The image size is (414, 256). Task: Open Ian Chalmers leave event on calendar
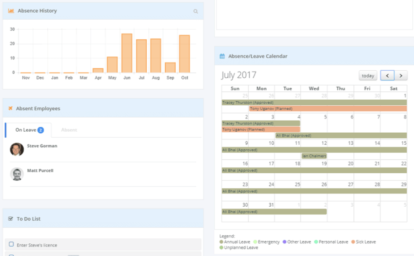click(314, 156)
